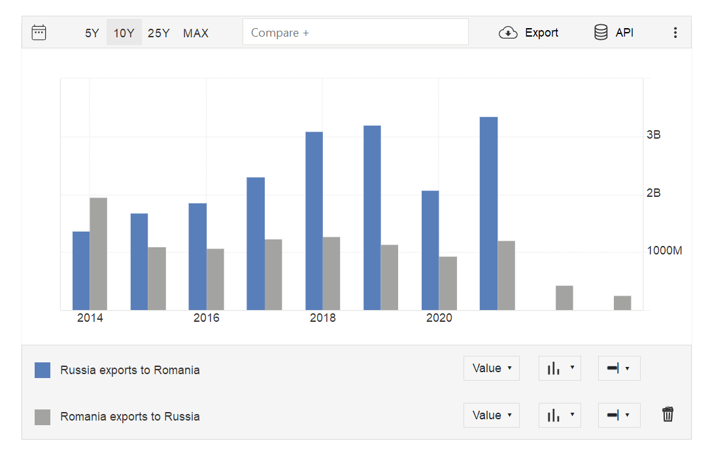This screenshot has height=450, width=708.
Task: Select the 5Y time range
Action: click(92, 33)
